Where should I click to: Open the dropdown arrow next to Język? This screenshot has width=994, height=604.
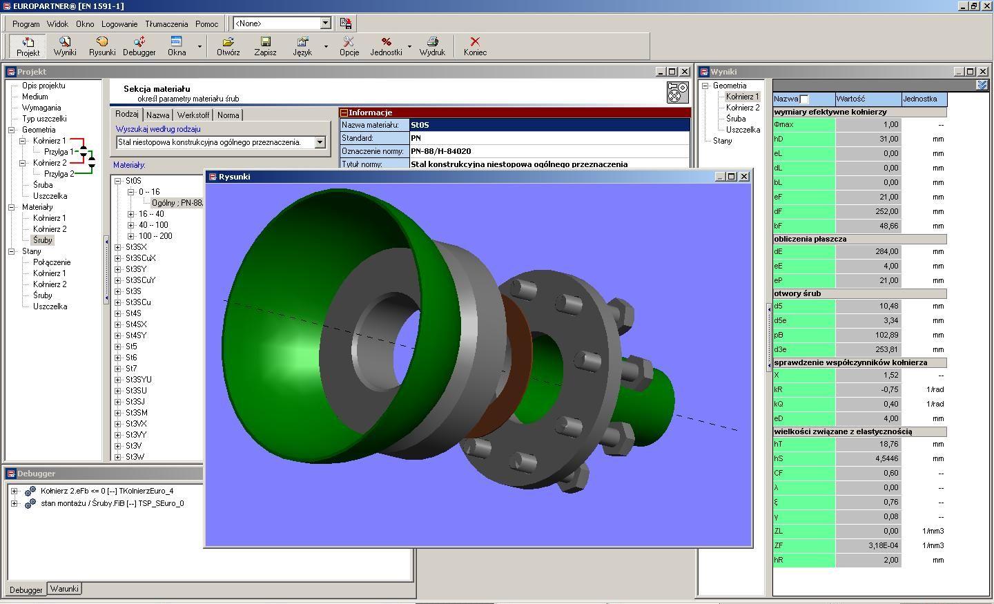(326, 47)
